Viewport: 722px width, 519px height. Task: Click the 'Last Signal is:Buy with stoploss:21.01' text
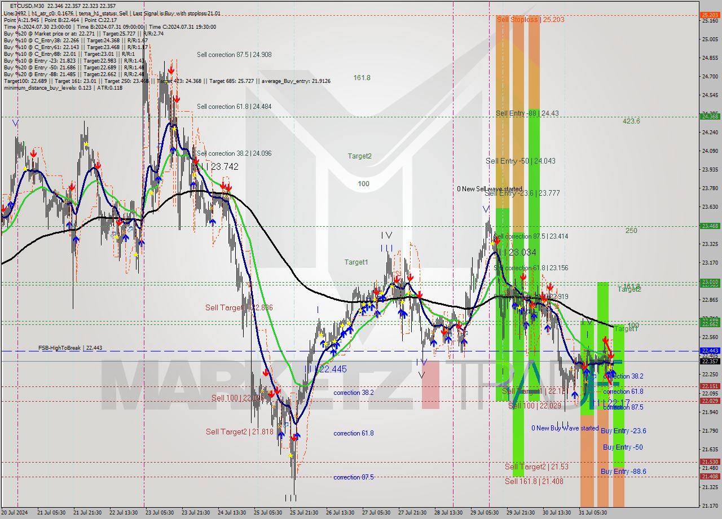(x=178, y=13)
